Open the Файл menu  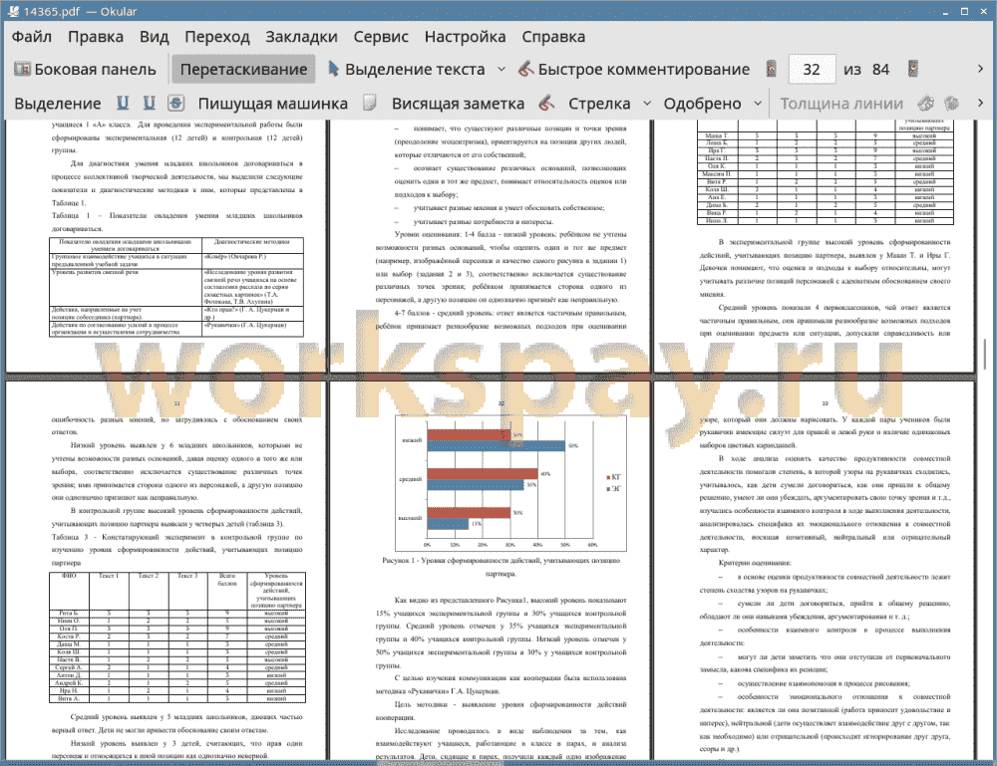click(32, 37)
